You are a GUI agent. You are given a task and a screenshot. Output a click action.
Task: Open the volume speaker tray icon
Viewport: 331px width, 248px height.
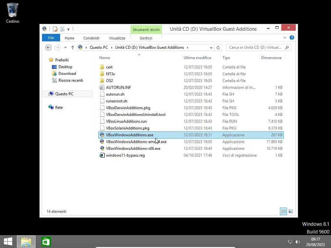click(x=298, y=242)
